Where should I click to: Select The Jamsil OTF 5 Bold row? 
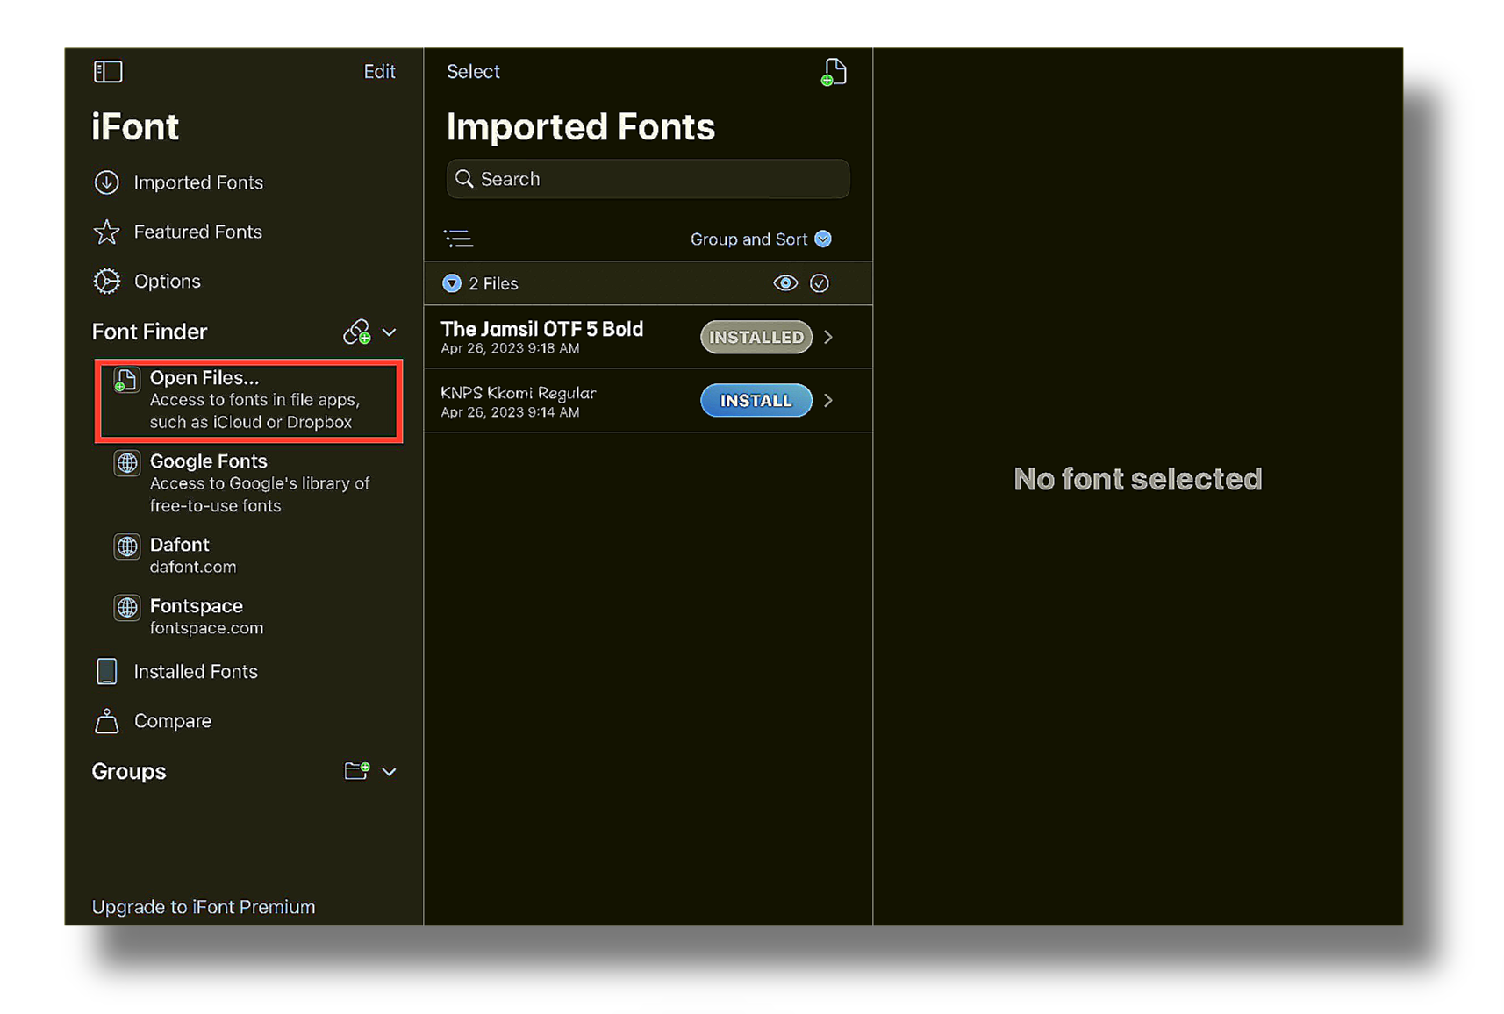648,337
